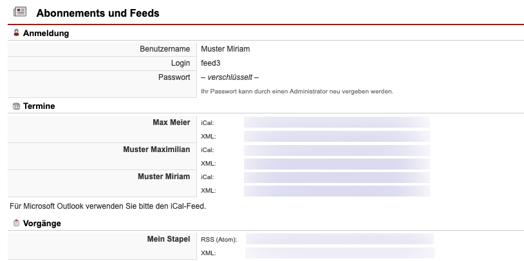Click the Vorgänge clipboard icon
Viewport: 524px width, 261px height.
(16, 224)
